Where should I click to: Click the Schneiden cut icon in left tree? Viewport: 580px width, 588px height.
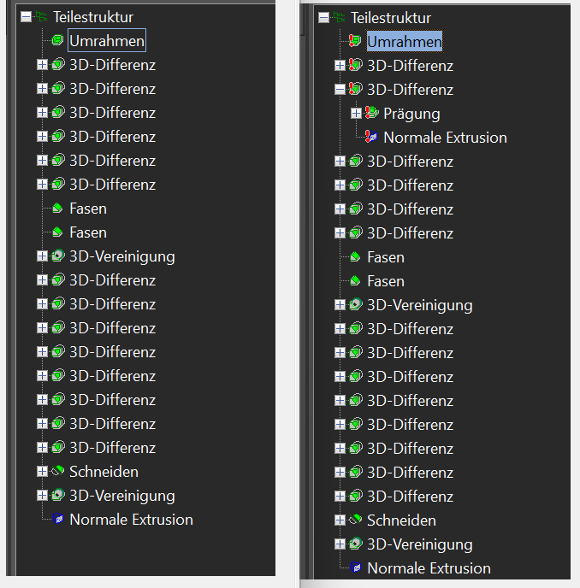click(x=58, y=471)
